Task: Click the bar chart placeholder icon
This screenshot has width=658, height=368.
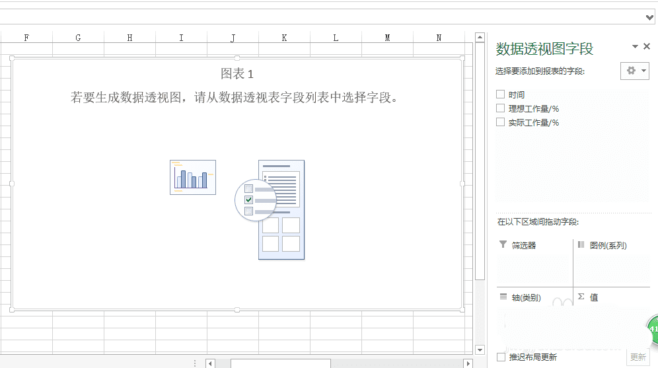Action: (193, 177)
